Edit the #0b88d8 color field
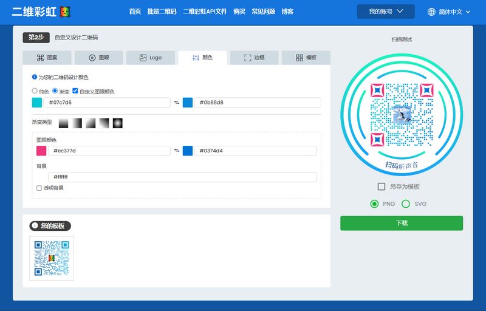The height and width of the screenshot is (311, 486). pyautogui.click(x=257, y=103)
